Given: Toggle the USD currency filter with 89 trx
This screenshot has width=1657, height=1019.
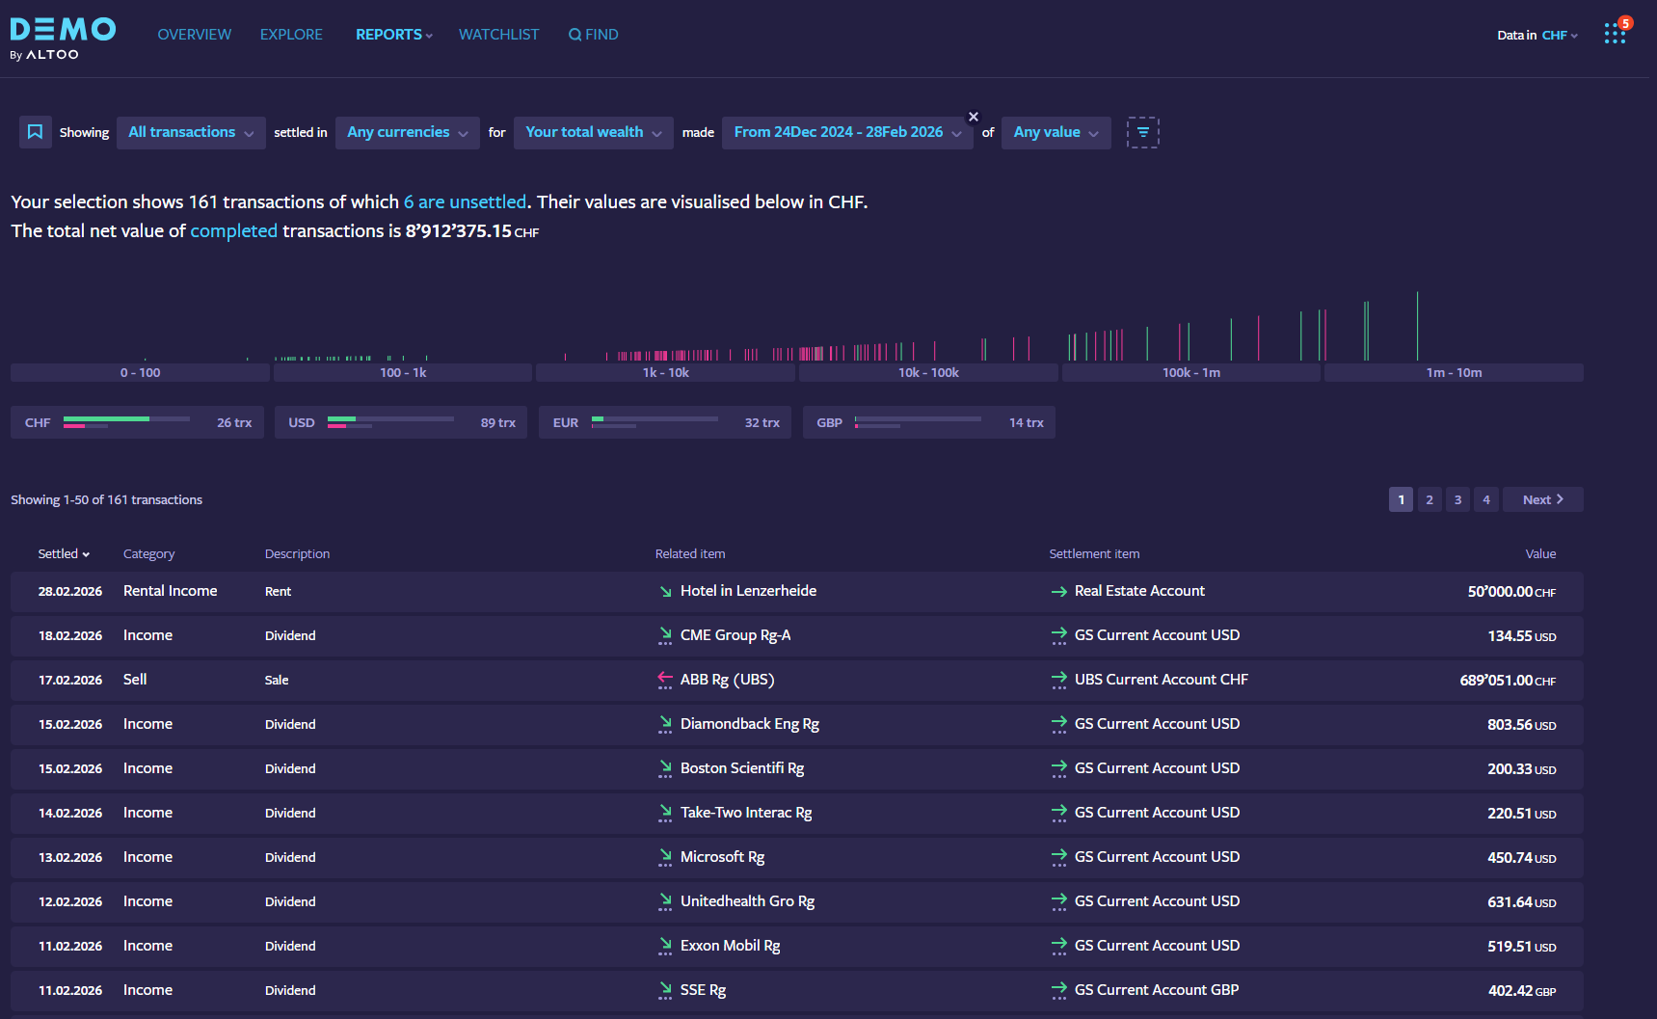Looking at the screenshot, I should (x=401, y=422).
